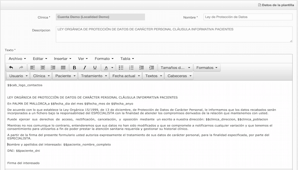Click the $$paciente_nombre_completo variable
298x170 pixels.
click(x=87, y=144)
